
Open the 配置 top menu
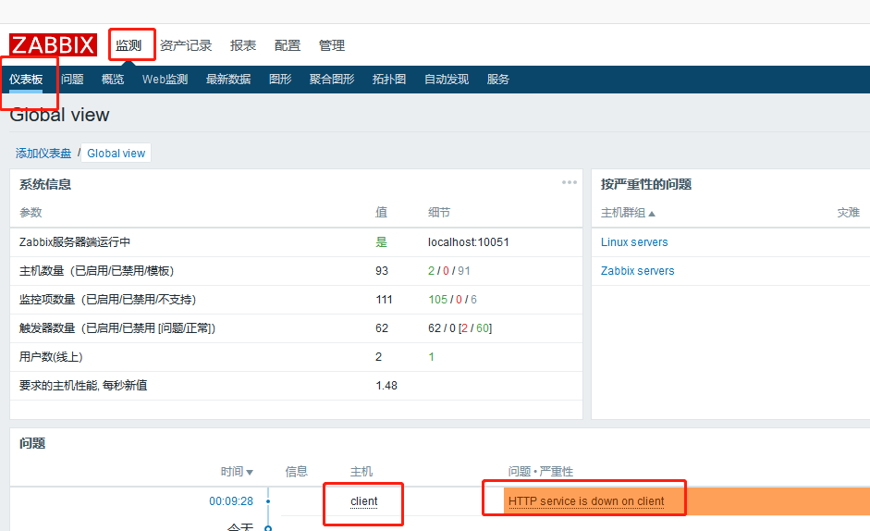(x=288, y=45)
